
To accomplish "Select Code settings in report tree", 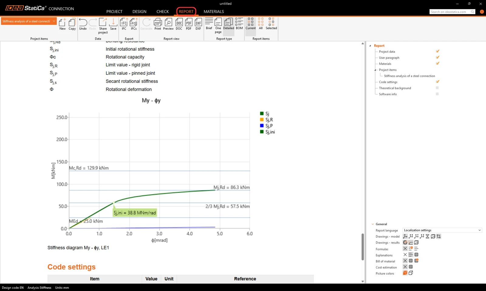I will point(388,82).
